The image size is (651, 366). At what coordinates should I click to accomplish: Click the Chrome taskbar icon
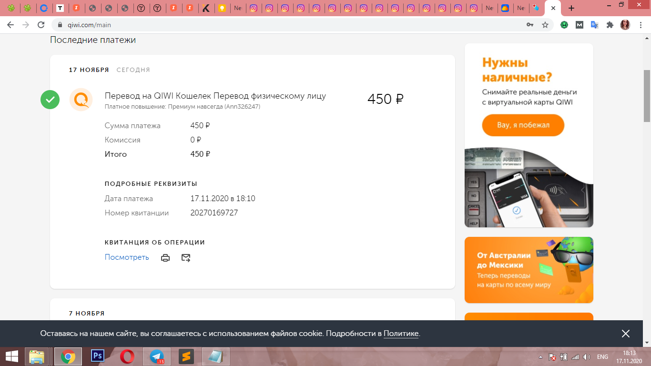[68, 356]
